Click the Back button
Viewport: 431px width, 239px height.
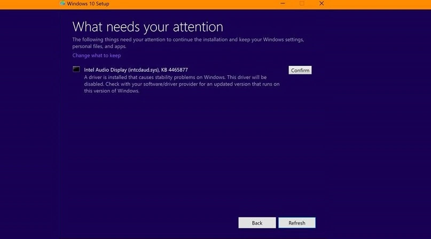click(257, 223)
